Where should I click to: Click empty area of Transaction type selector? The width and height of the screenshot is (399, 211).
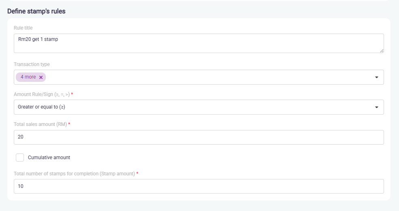point(203,77)
